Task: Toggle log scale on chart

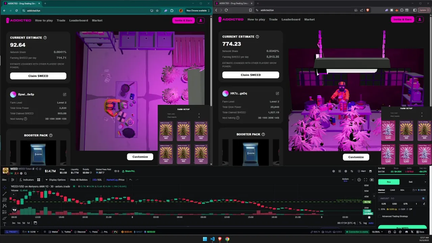Action: pyautogui.click(x=365, y=223)
